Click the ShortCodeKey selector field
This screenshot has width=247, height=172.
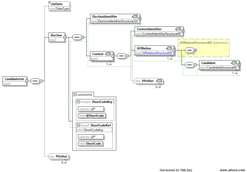coord(91,109)
